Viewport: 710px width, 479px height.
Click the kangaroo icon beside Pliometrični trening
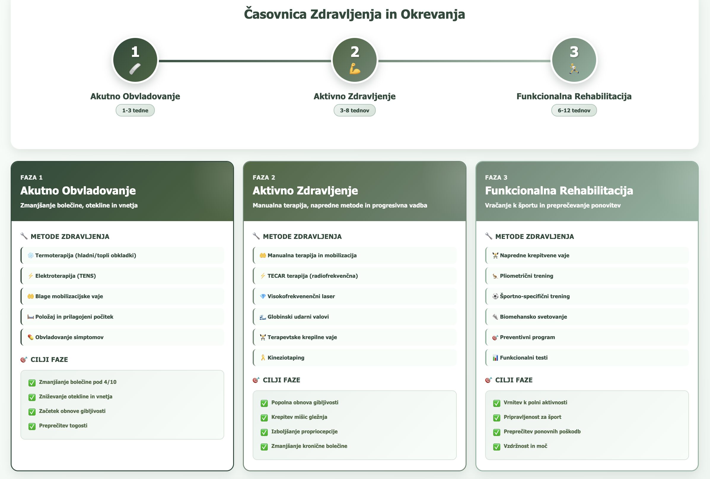click(495, 276)
